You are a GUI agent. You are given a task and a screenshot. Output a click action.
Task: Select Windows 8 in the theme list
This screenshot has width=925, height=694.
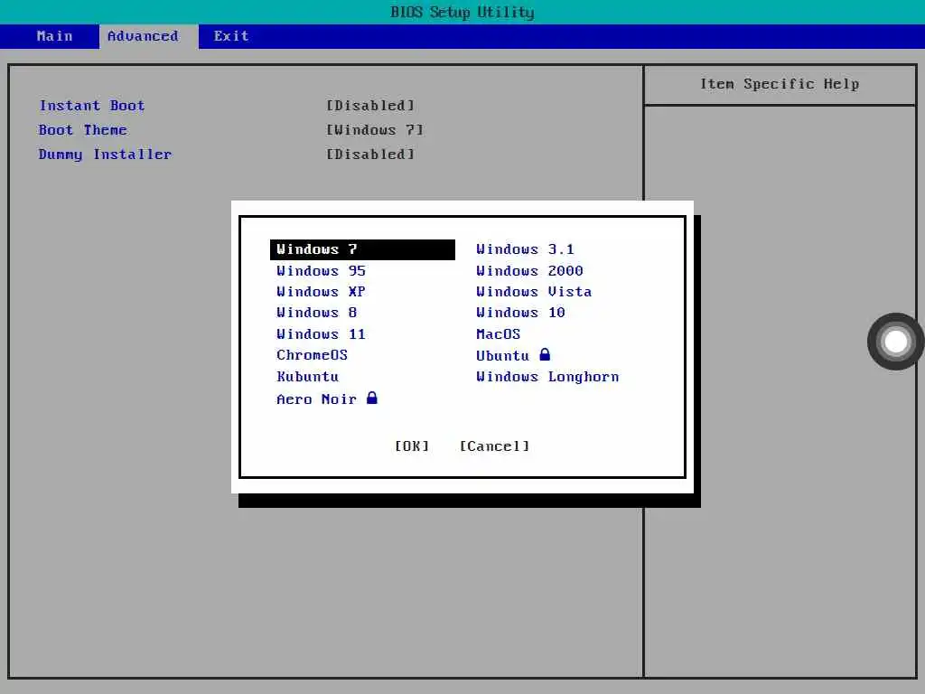click(x=317, y=313)
